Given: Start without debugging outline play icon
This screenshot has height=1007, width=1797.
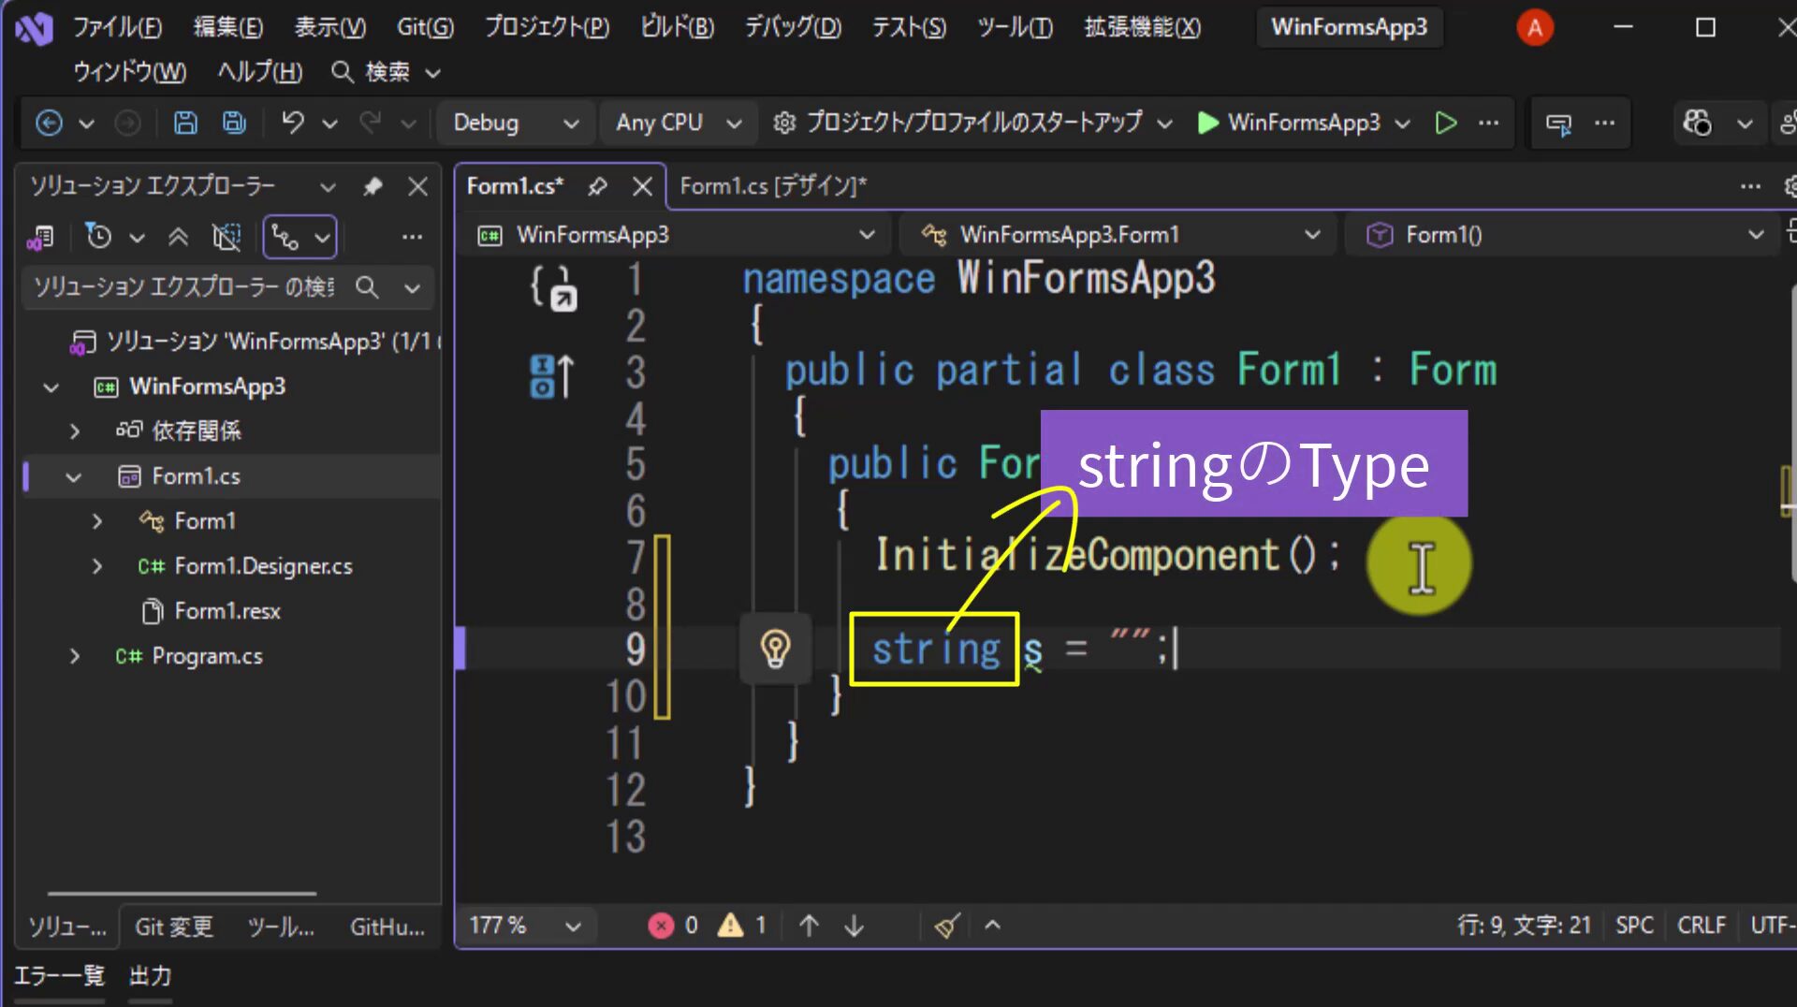Looking at the screenshot, I should click(1446, 123).
